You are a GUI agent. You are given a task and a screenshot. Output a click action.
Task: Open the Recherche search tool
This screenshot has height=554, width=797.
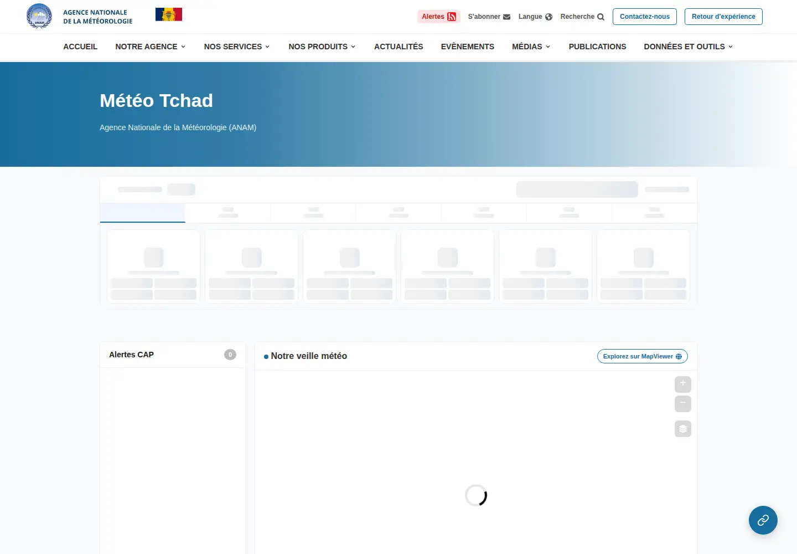tap(582, 17)
